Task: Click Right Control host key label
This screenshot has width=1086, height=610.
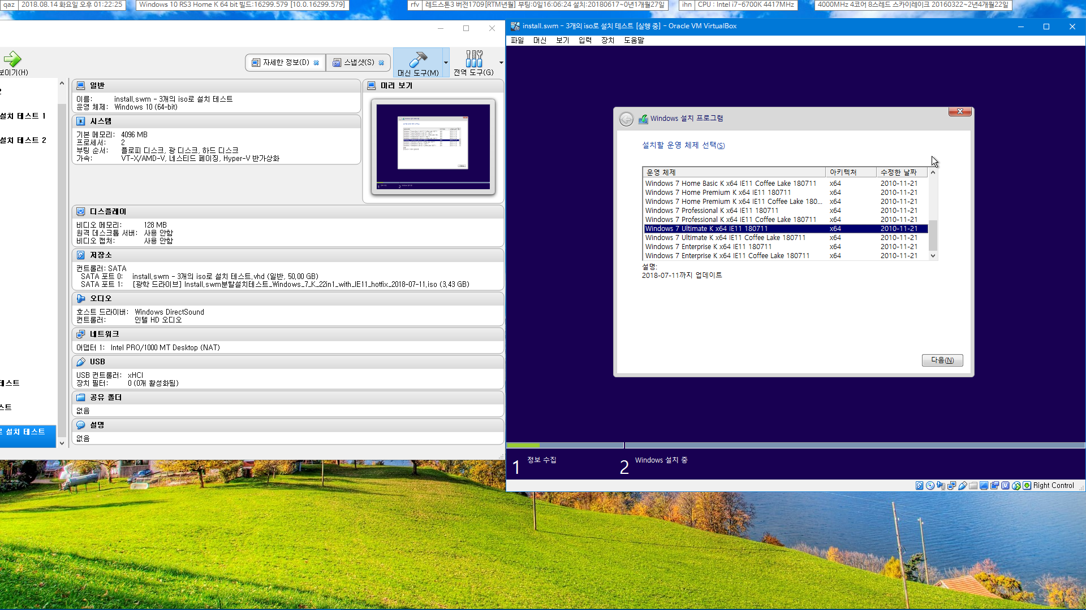Action: click(1053, 486)
